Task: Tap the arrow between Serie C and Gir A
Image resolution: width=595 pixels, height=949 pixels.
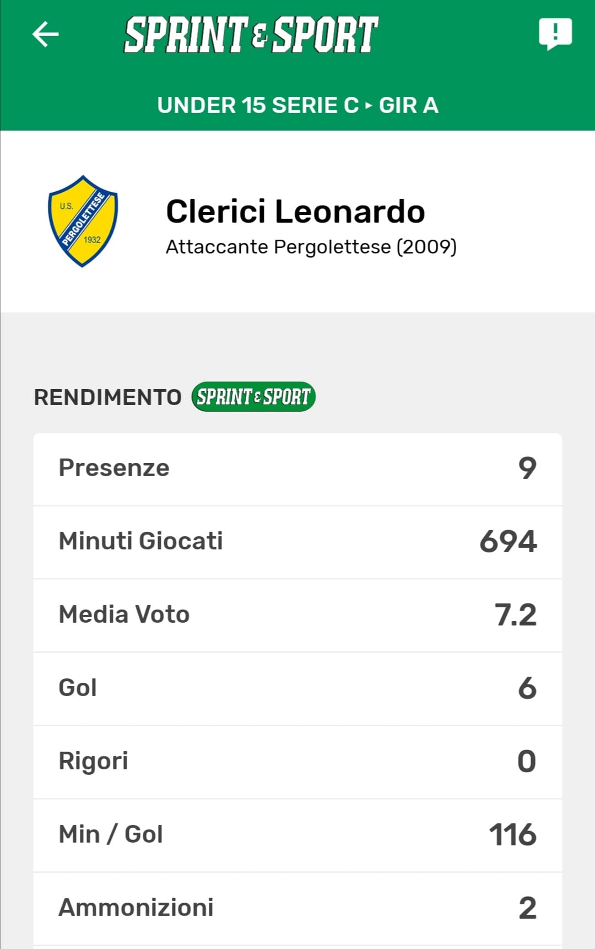Action: [x=369, y=105]
